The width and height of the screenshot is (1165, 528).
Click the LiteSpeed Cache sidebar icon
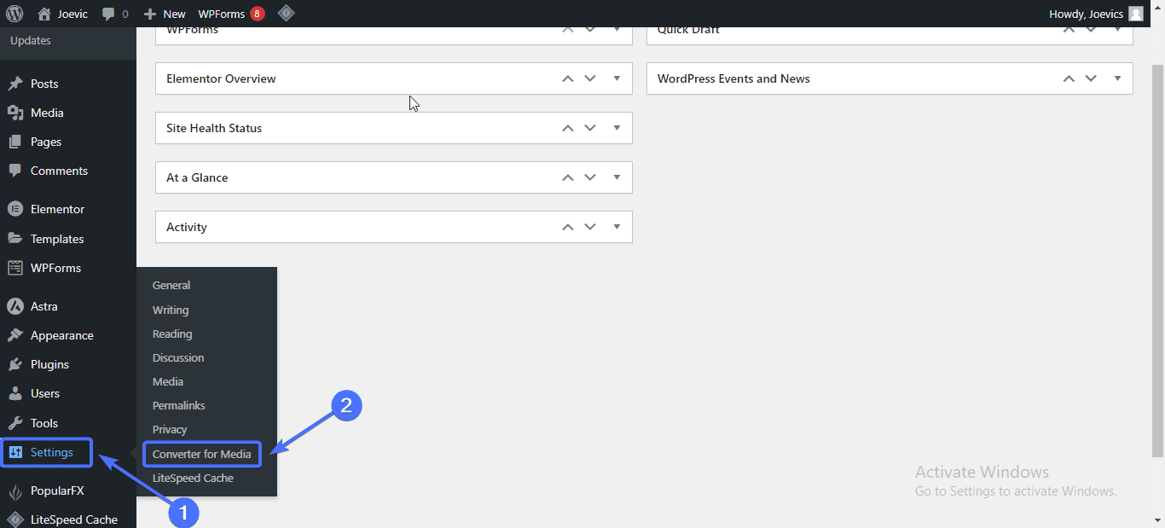click(15, 519)
